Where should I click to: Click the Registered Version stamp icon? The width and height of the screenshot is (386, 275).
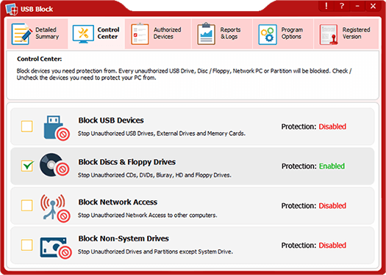click(329, 34)
